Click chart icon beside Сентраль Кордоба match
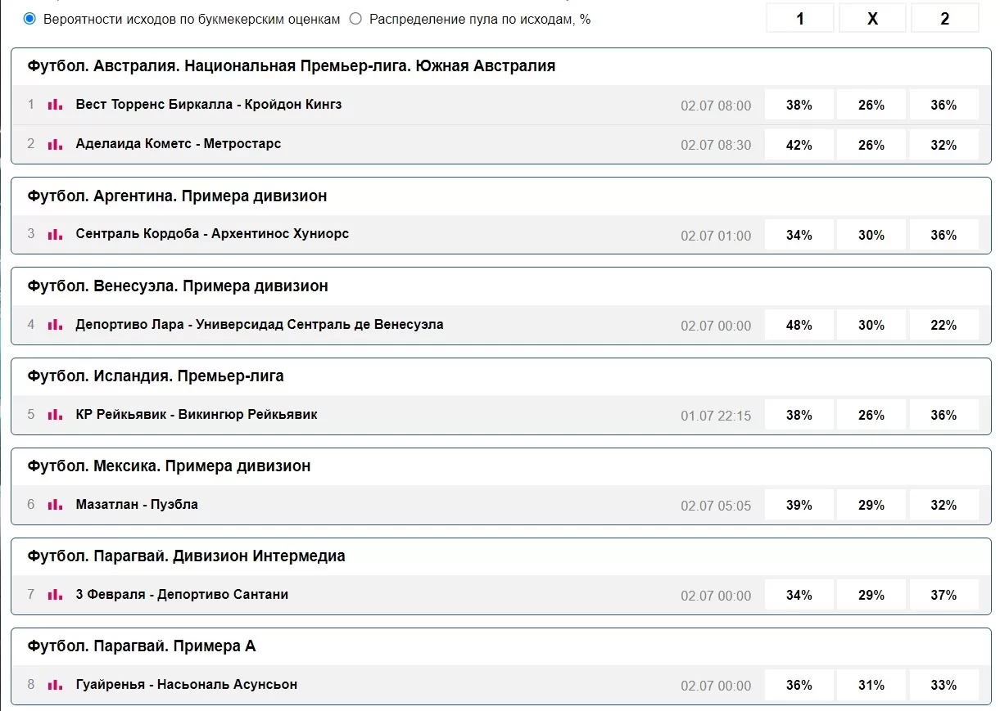 coord(54,234)
